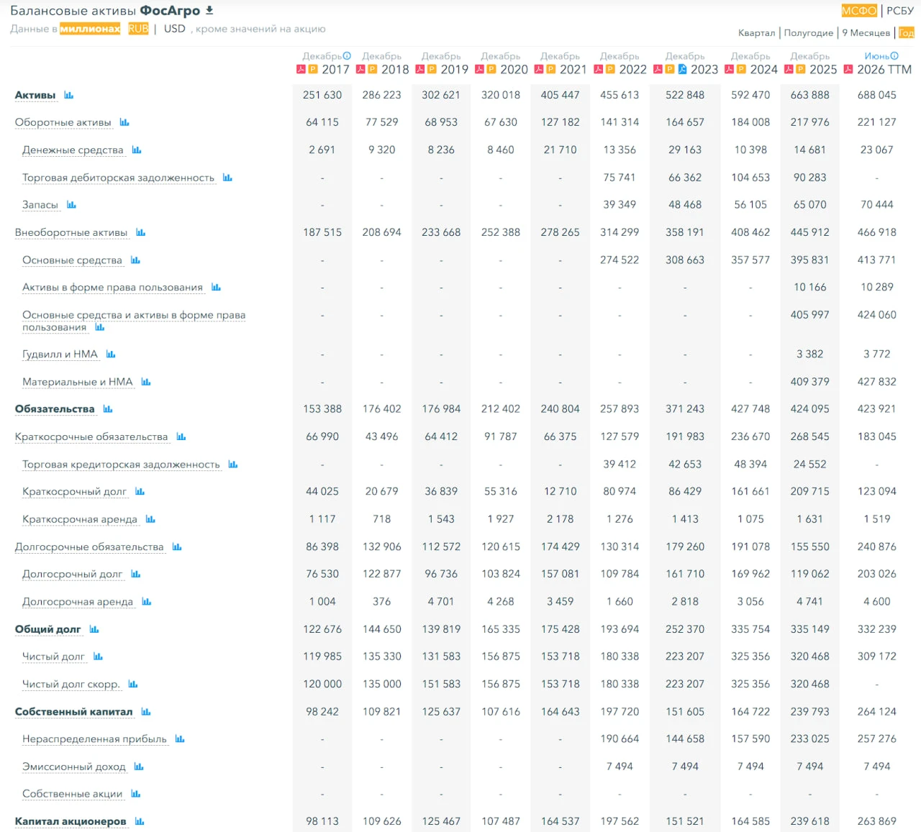Open the chart icon for Краткосрочный долг
This screenshot has width=921, height=832.
point(140,492)
